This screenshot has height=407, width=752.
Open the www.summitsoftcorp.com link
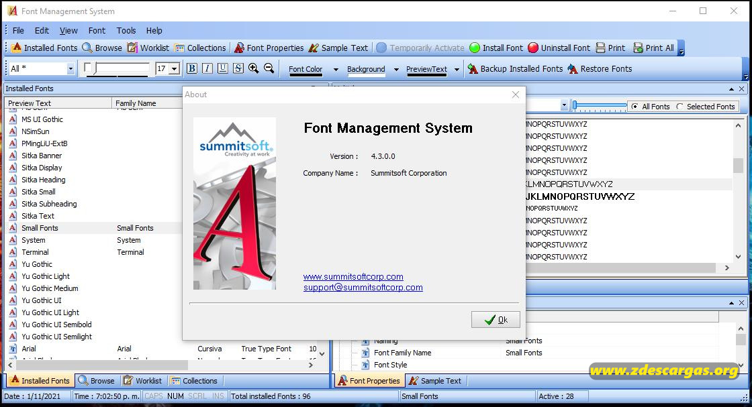pos(353,277)
